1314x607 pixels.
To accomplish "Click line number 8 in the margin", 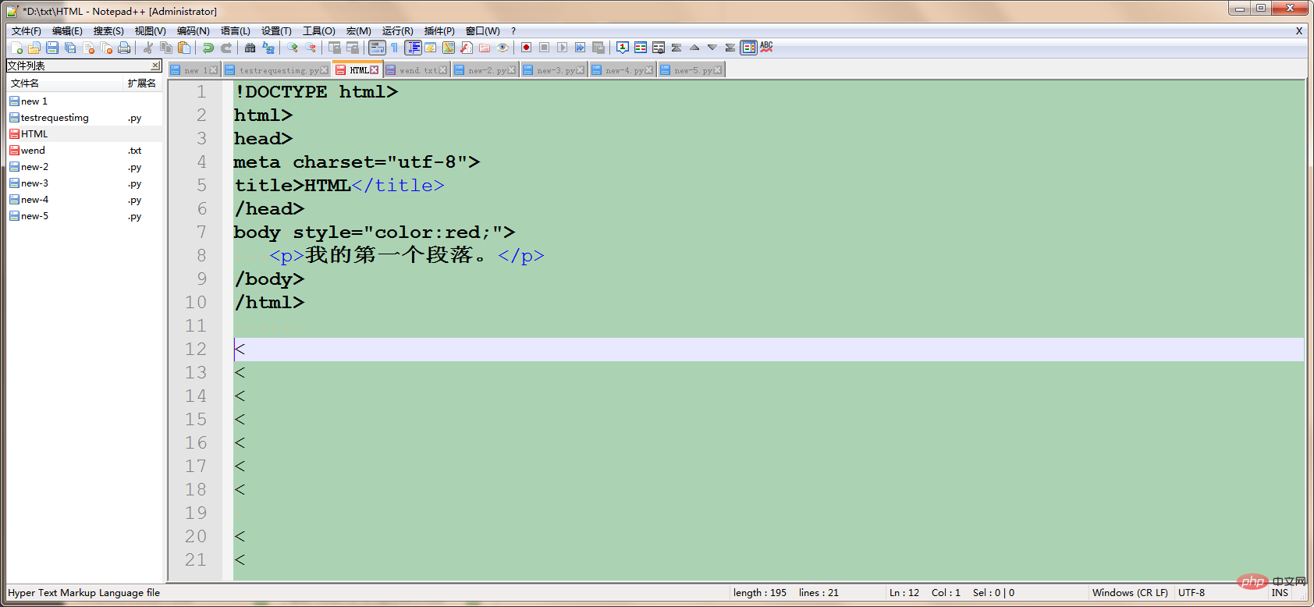I will 201,256.
